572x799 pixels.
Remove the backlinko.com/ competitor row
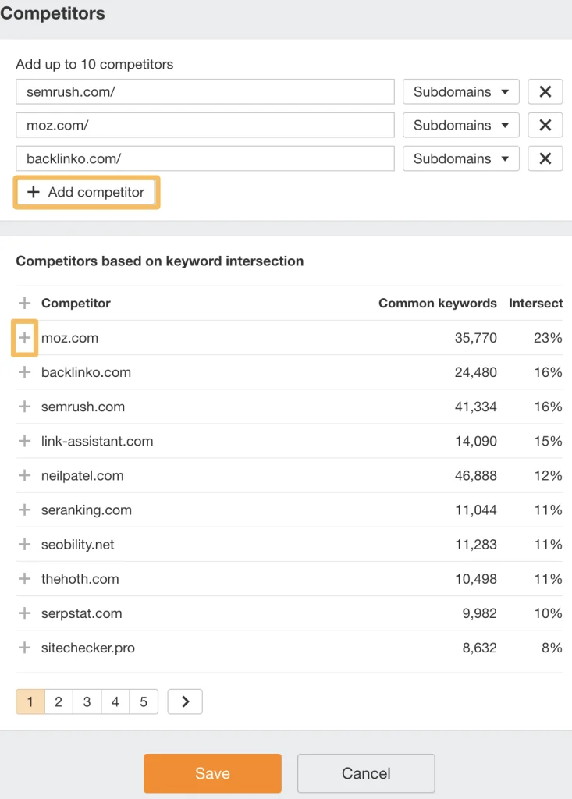point(545,158)
